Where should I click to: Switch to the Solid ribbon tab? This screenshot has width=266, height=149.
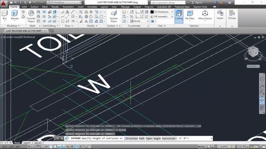pyautogui.click(x=24, y=7)
